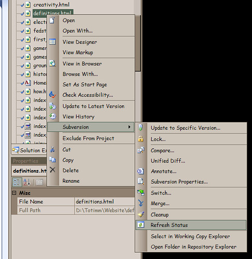Viewport: 252px width, 259px height.
Task: Select the creativity.html tree item
Action: click(51, 5)
